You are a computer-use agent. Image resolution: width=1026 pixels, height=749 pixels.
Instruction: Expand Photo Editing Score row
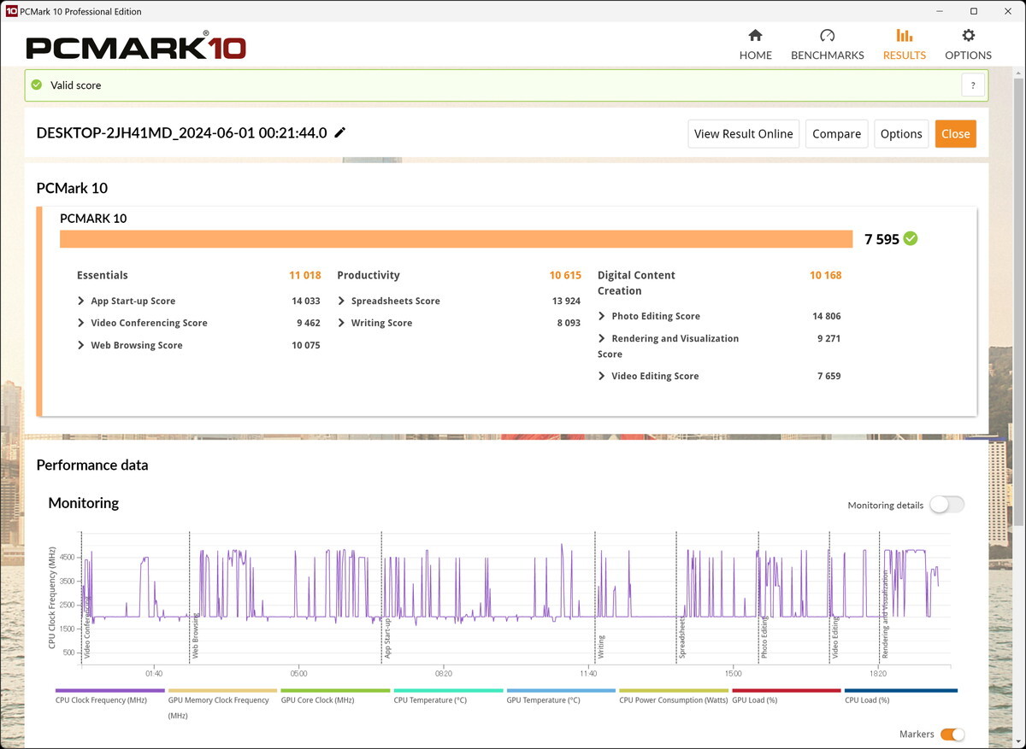pyautogui.click(x=602, y=316)
